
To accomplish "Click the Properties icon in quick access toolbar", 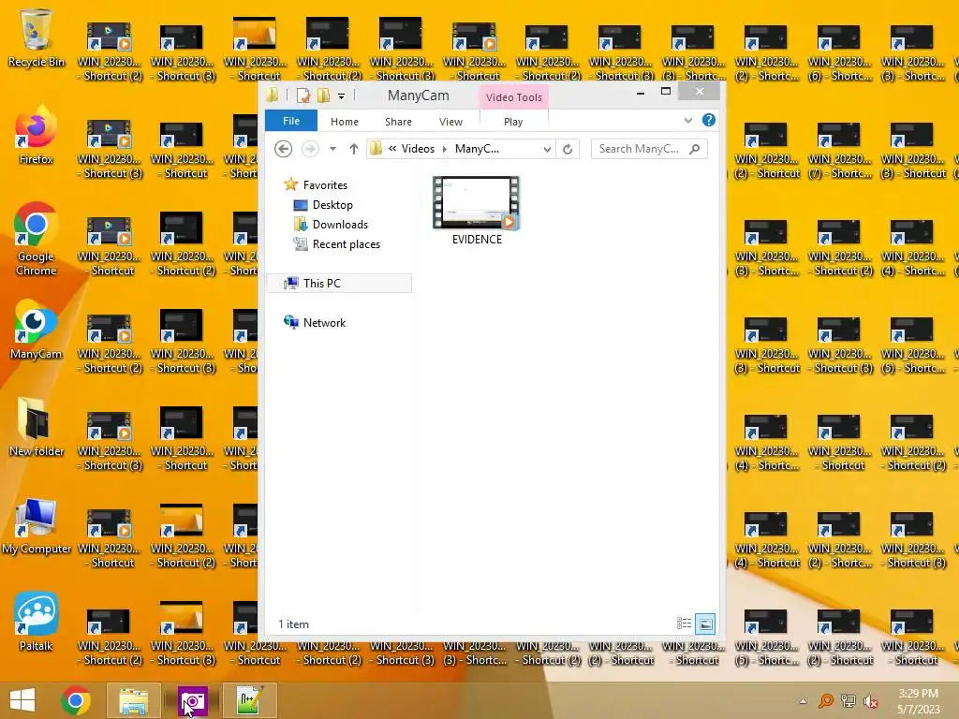I will [x=302, y=95].
